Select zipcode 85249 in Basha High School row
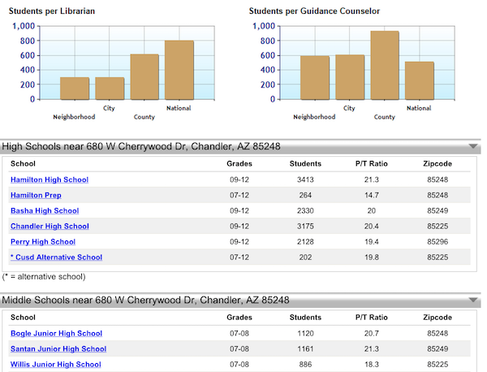Screen dimensions: 487x372 click(437, 210)
